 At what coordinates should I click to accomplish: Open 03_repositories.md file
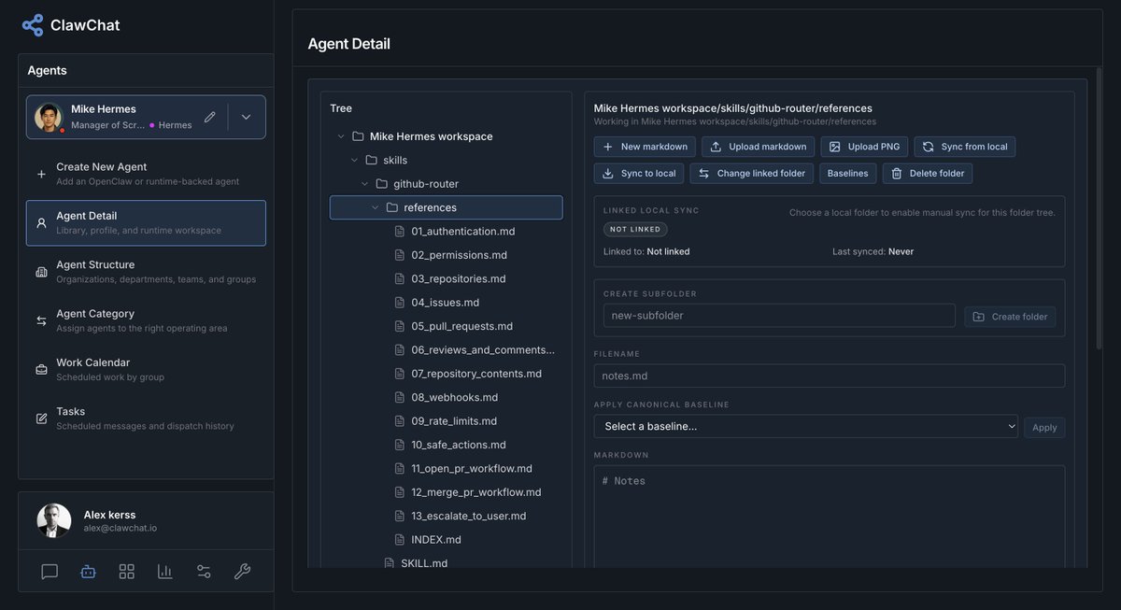click(450, 278)
